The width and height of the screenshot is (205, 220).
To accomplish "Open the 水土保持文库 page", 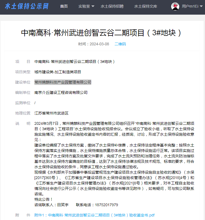I will [x=146, y=6].
